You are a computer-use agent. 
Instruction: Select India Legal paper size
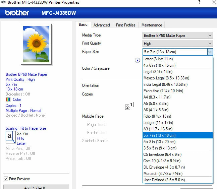[x=177, y=84]
